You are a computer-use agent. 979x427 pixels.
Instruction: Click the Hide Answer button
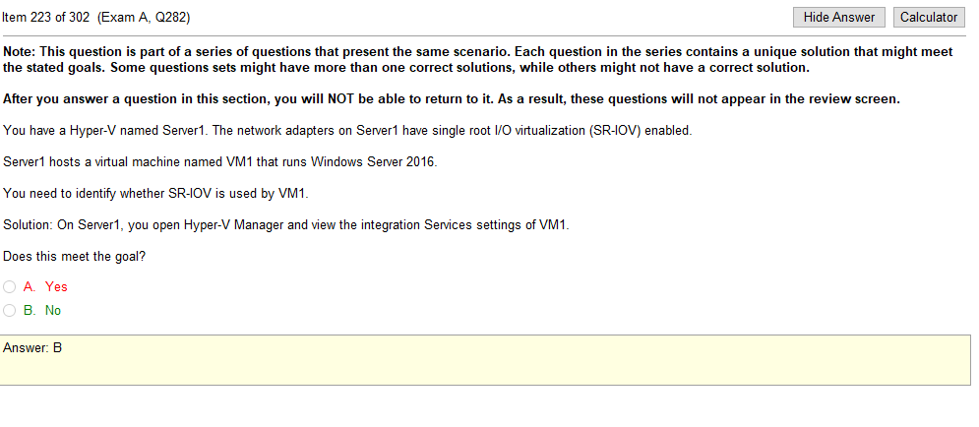coord(838,18)
